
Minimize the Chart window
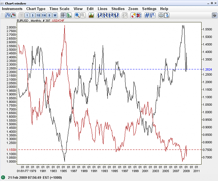[x=208, y=3]
